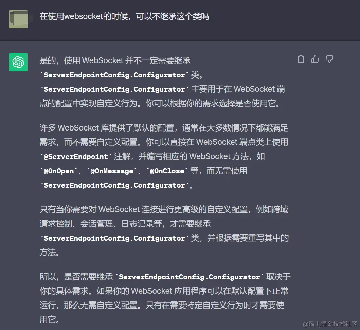Click the thumbs up icon
The image size is (360, 330).
click(x=315, y=59)
